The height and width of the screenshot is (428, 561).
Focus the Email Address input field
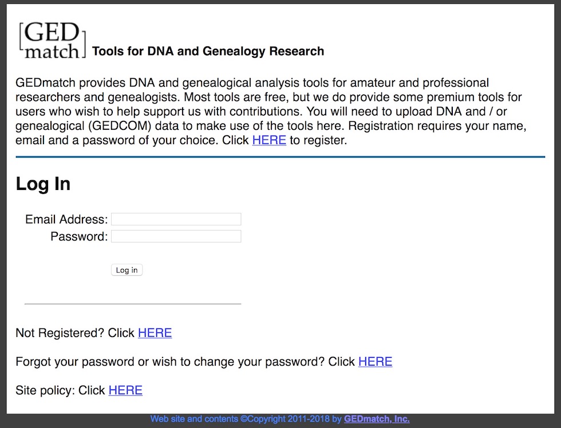176,219
